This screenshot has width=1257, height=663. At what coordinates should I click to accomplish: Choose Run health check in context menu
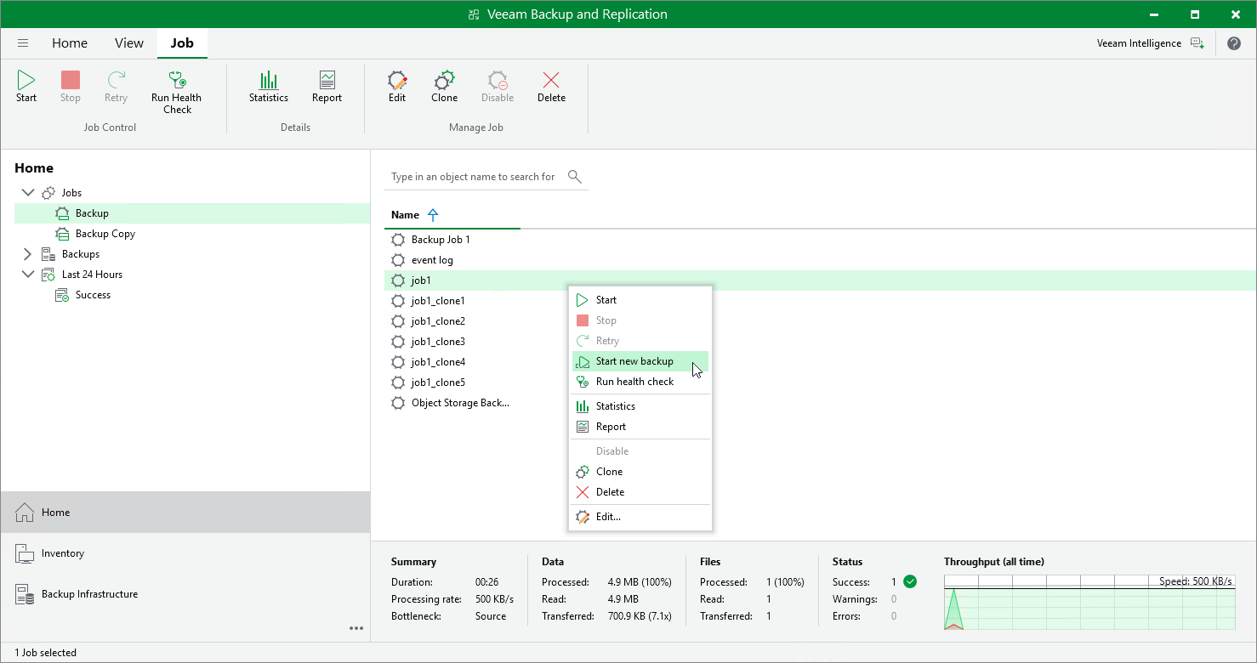coord(640,382)
